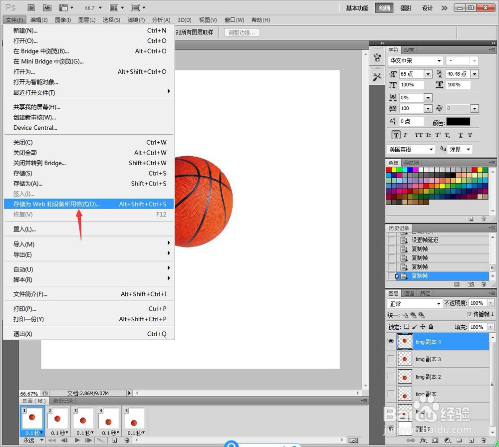The height and width of the screenshot is (447, 499).
Task: Play the frame animation
Action: click(77, 441)
